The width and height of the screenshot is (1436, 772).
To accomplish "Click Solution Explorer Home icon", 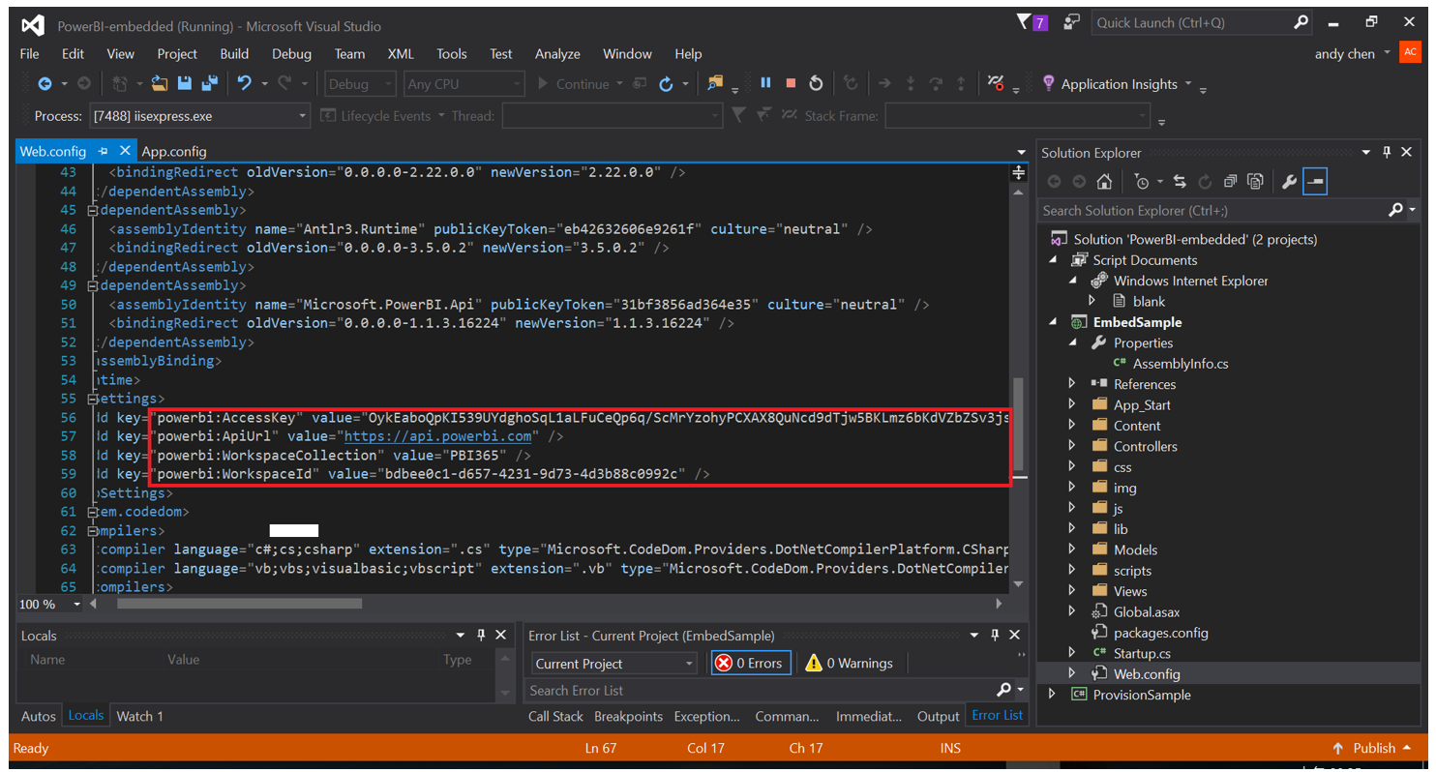I will coord(1104,181).
